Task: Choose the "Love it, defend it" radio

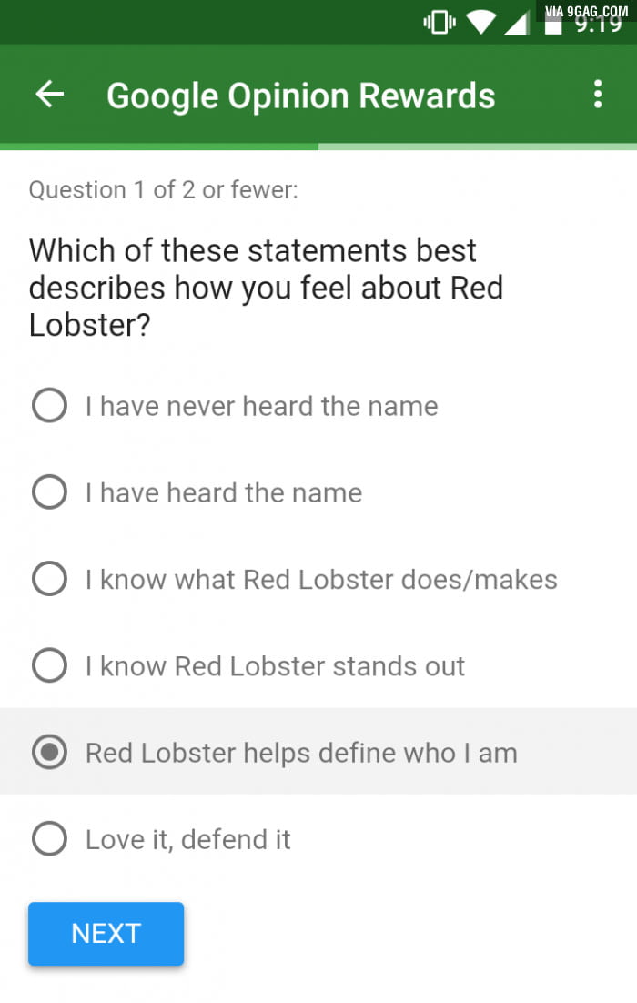Action: (x=49, y=839)
